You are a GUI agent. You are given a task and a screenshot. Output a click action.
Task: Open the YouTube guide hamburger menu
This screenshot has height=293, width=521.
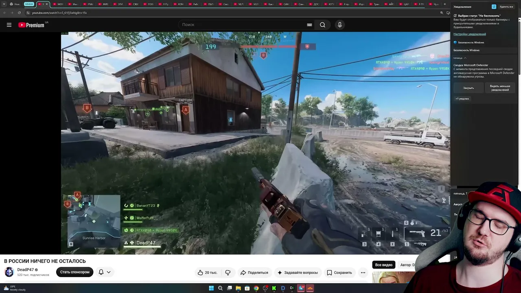pos(9,25)
